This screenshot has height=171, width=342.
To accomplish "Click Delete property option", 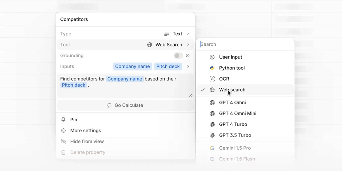I will point(126,152).
